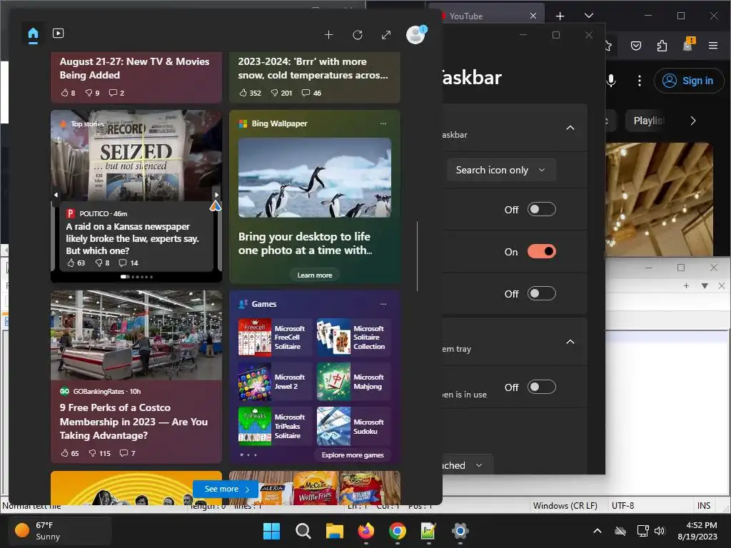Switch to the widgets video feed tab
The height and width of the screenshot is (548, 731).
pyautogui.click(x=59, y=34)
